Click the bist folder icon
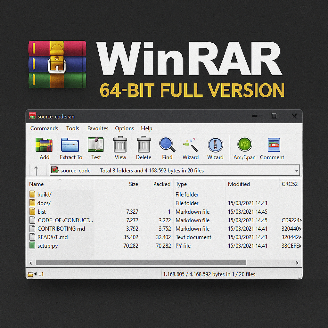Screen dimensions: 328x328 32,211
